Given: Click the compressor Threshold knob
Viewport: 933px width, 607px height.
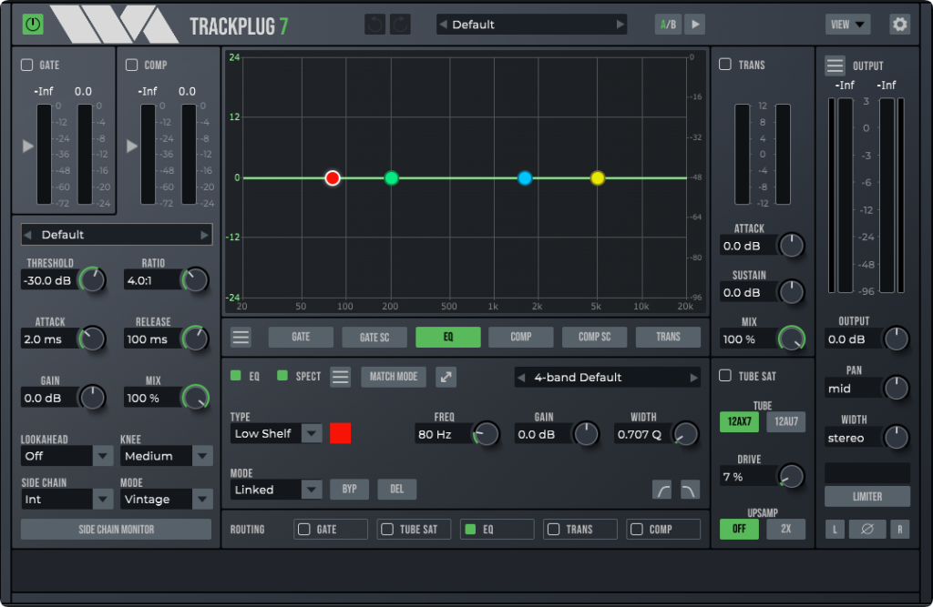Looking at the screenshot, I should click(92, 280).
